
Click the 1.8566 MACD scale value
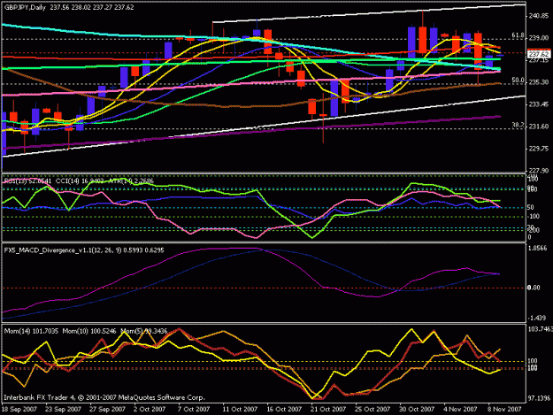coord(537,249)
